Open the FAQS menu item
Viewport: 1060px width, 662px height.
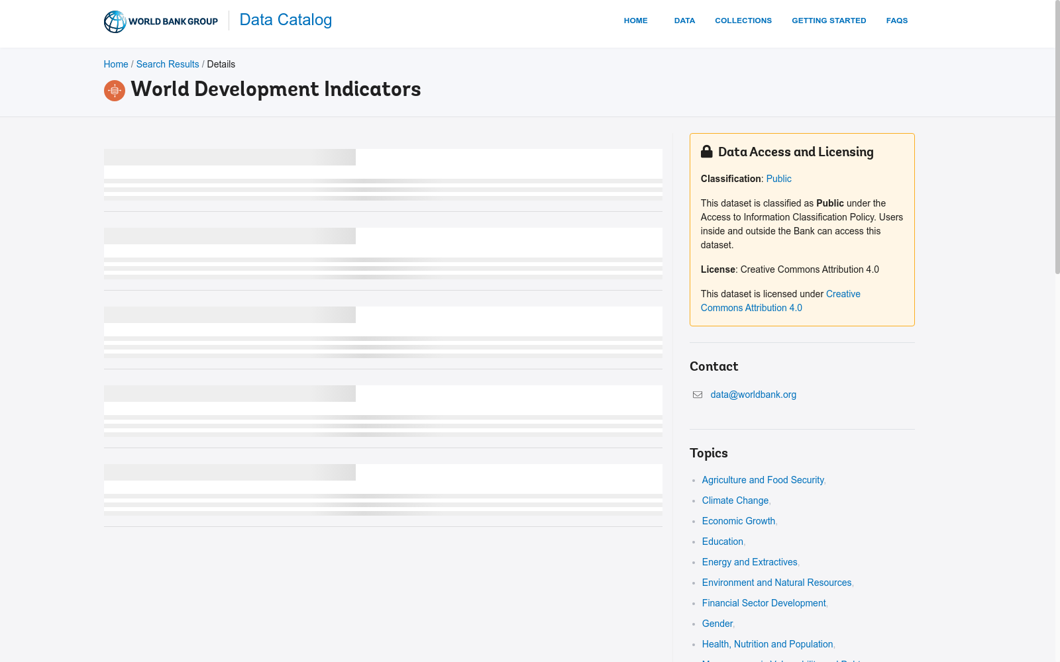pyautogui.click(x=897, y=21)
